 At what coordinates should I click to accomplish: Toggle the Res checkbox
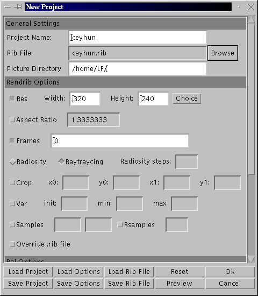tap(12, 98)
